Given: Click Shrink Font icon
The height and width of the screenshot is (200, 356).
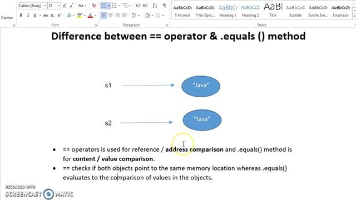Looking at the screenshot, I should [x=71, y=6].
